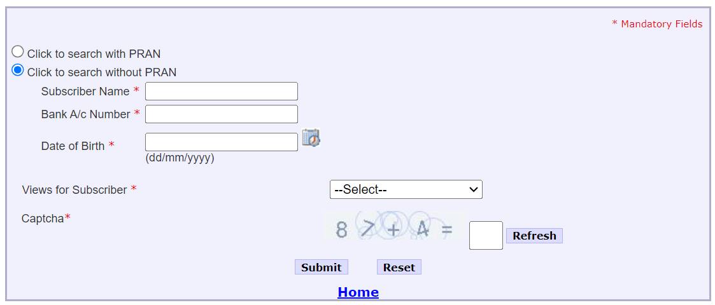The height and width of the screenshot is (305, 715).
Task: Open the Home link
Action: 358,292
